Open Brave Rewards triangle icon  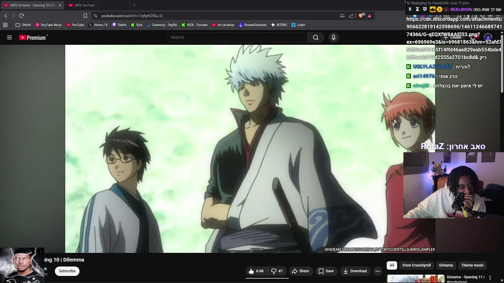point(369,16)
